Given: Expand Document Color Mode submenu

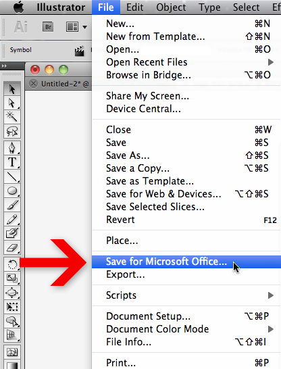Looking at the screenshot, I should click(x=186, y=329).
